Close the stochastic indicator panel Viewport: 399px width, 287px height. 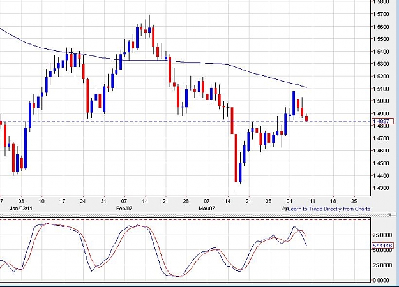(389, 216)
